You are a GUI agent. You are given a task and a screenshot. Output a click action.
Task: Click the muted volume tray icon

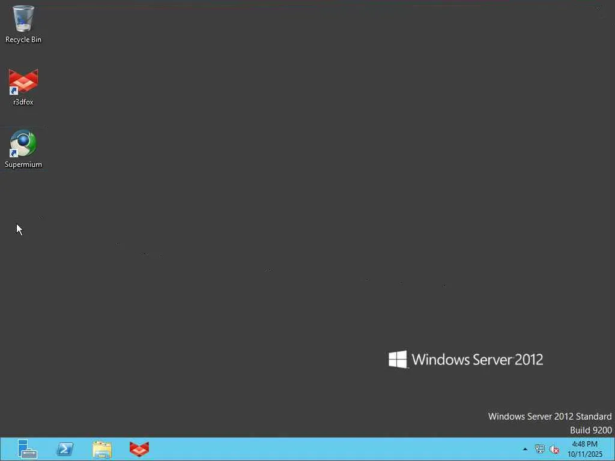pyautogui.click(x=554, y=449)
